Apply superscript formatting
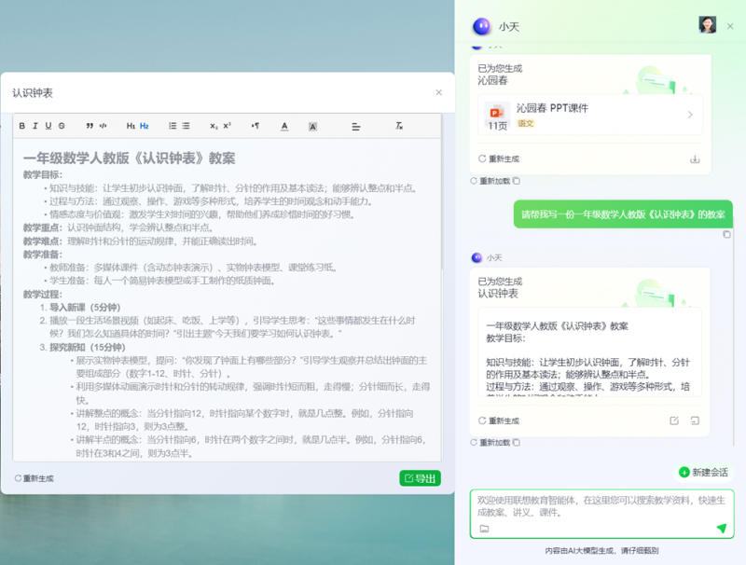Image resolution: width=746 pixels, height=565 pixels. tap(227, 126)
